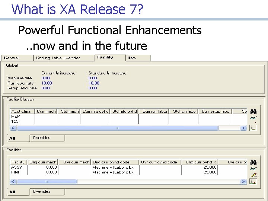Click left scroll arrow in Facility Classes table
Screen dimensions: 268x201
(x=13, y=128)
